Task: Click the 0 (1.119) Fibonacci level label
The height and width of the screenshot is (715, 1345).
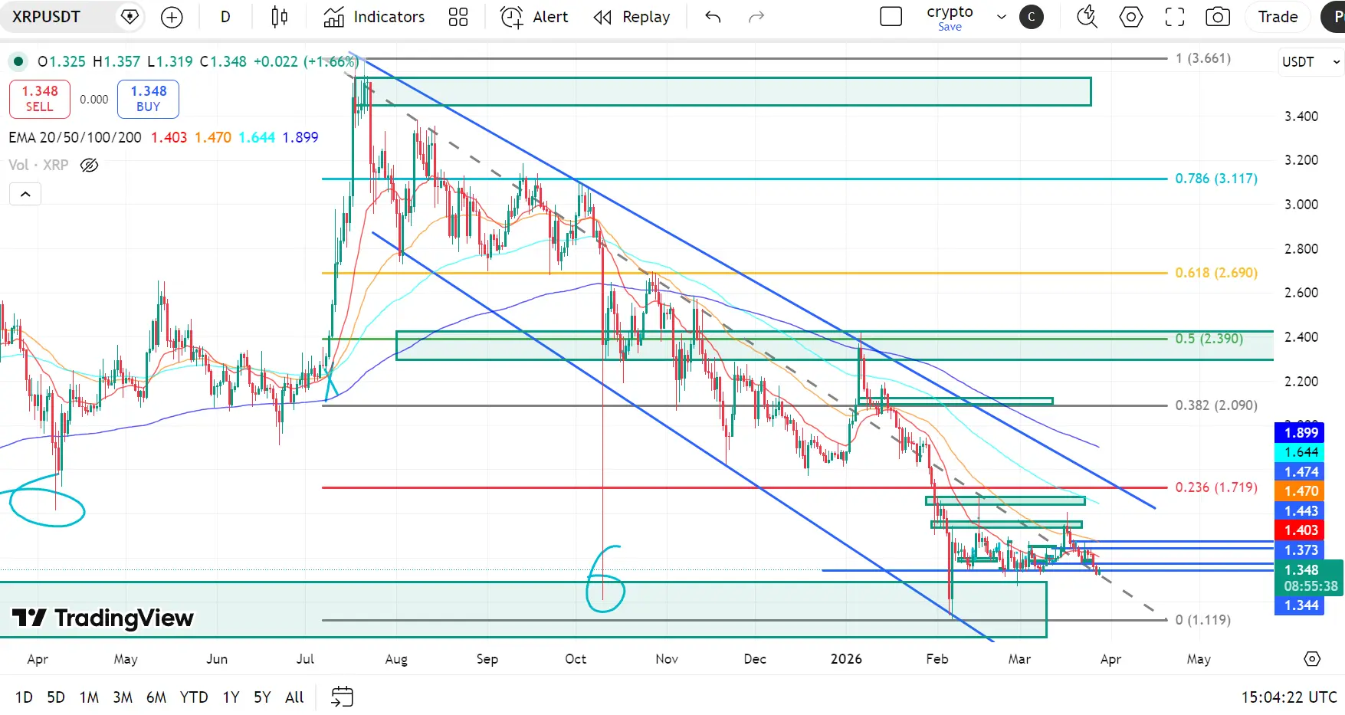Action: point(1203,620)
